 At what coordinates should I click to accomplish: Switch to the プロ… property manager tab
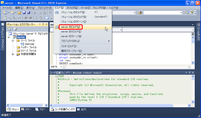tap(41, 109)
